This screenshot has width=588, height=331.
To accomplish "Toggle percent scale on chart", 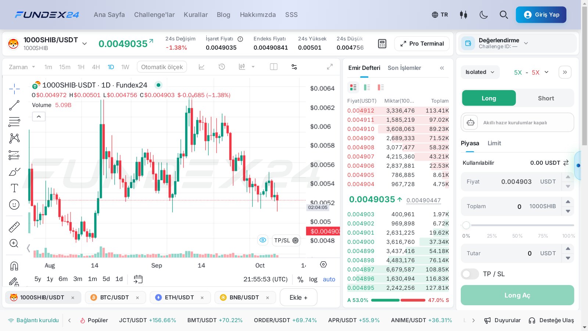I will pyautogui.click(x=300, y=279).
